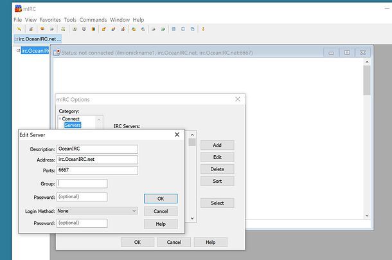392x260 pixels.
Task: Open the File menu
Action: pos(18,20)
